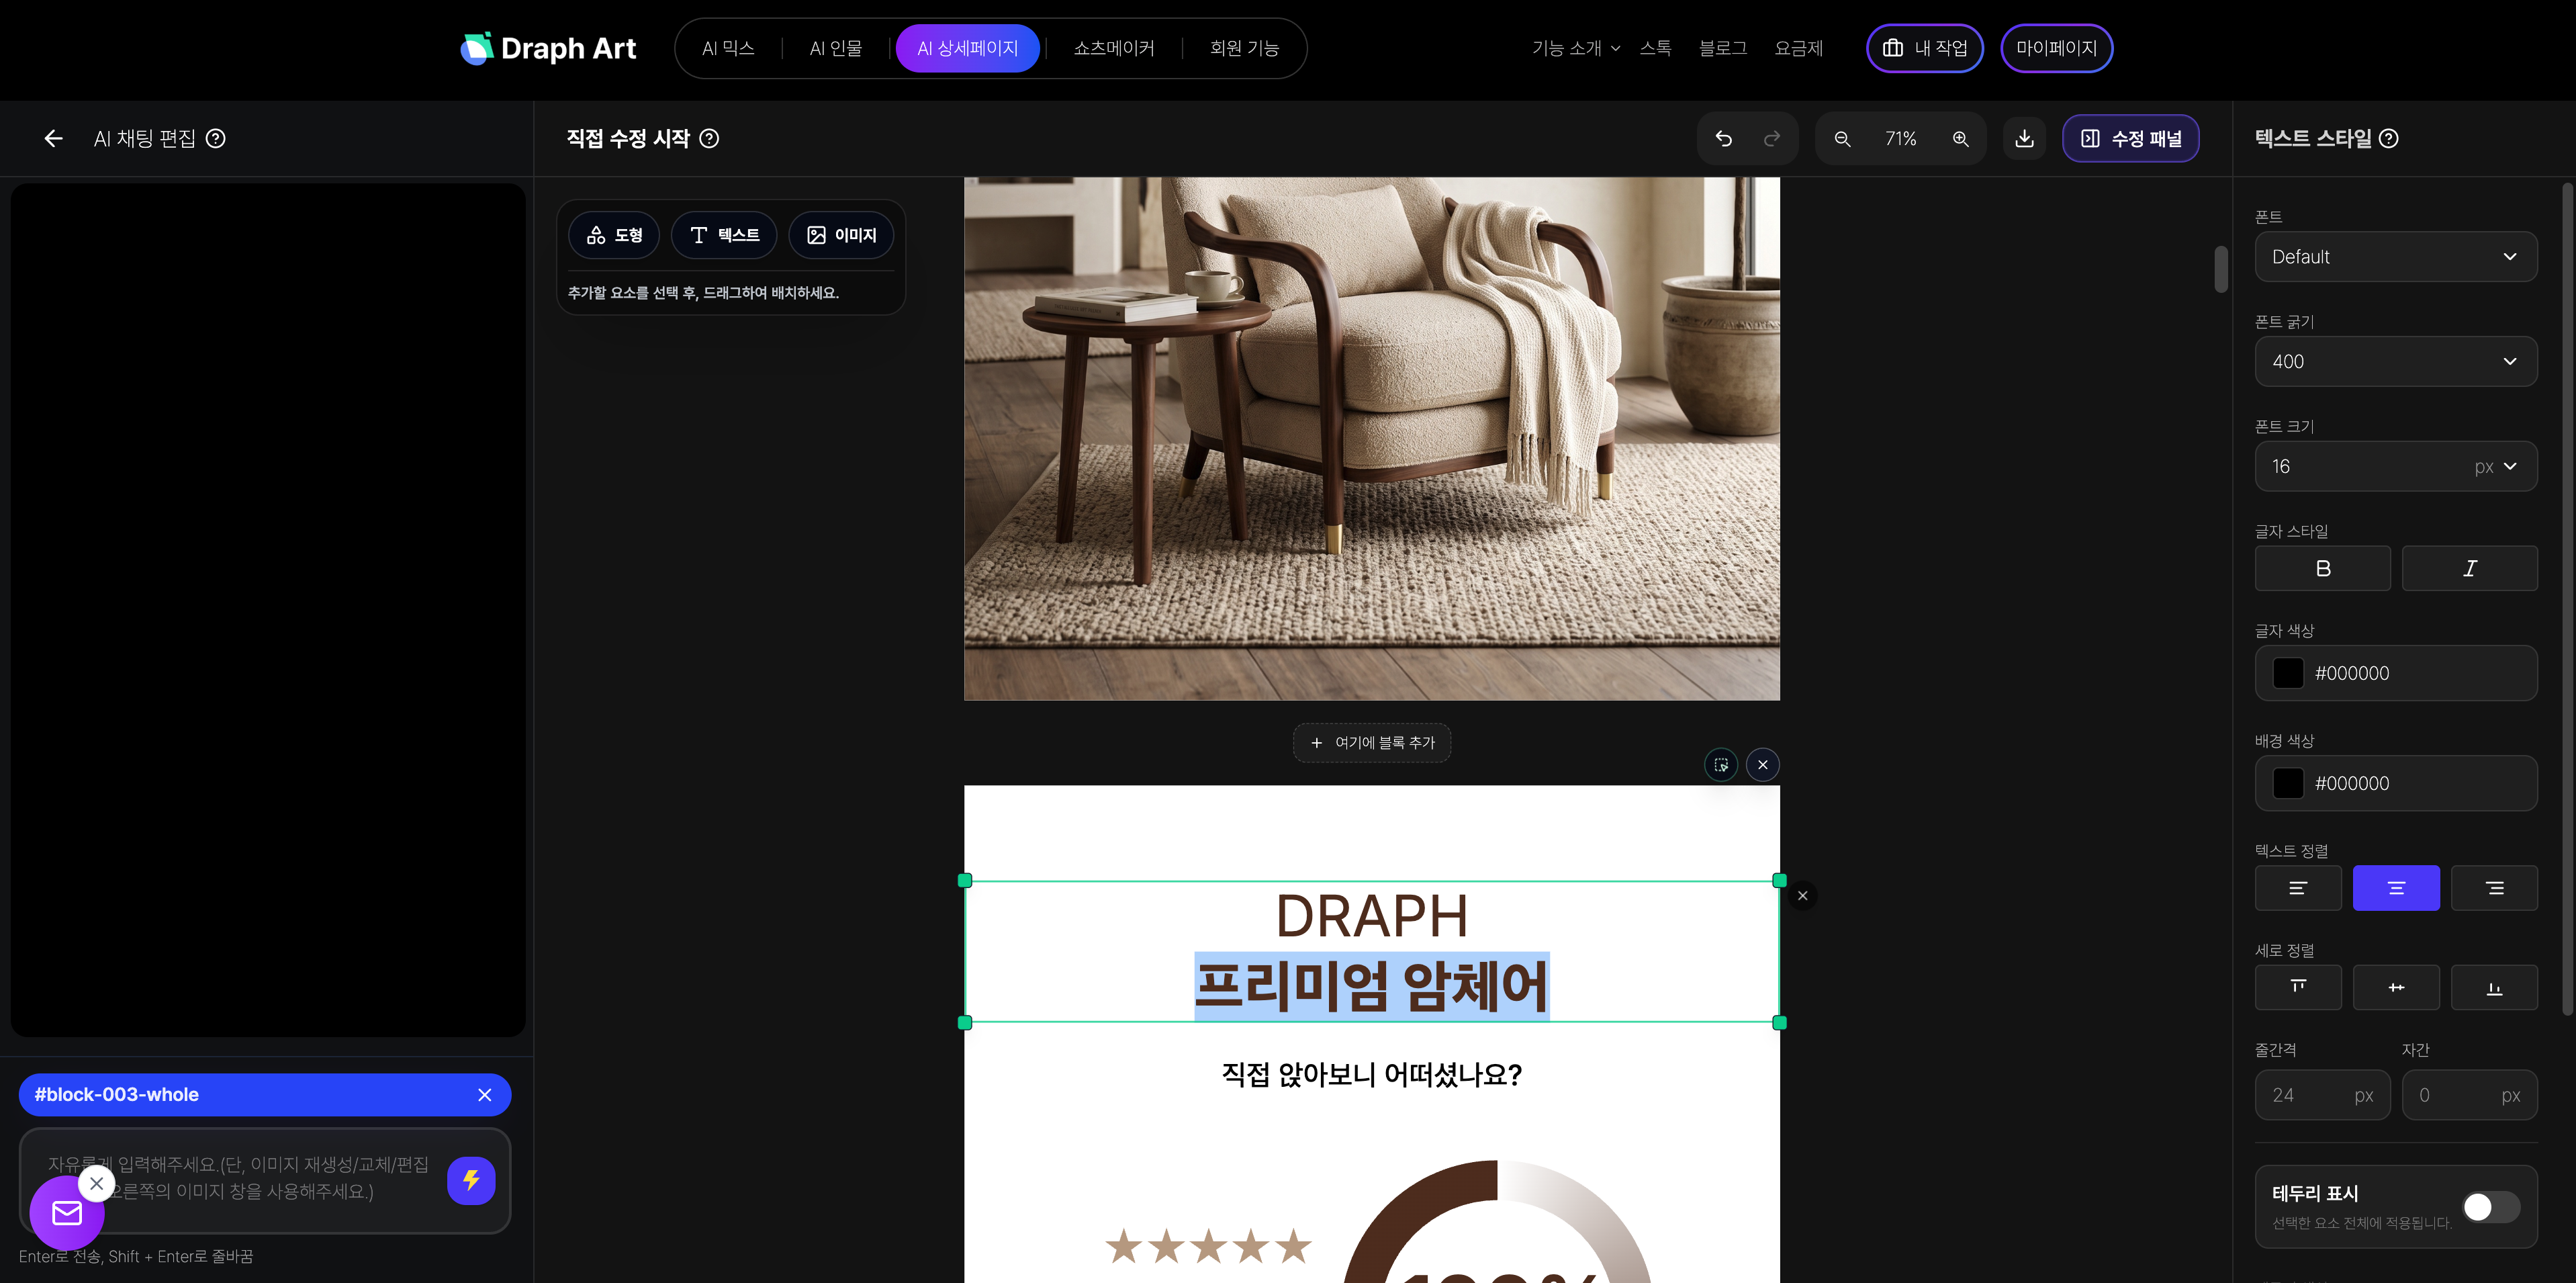This screenshot has height=1283, width=2576.
Task: Send the chat prompt with lightning button
Action: [471, 1181]
